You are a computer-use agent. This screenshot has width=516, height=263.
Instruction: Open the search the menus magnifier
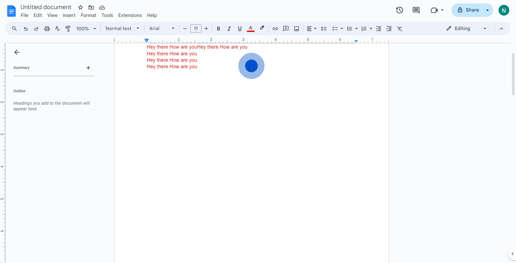[15, 28]
